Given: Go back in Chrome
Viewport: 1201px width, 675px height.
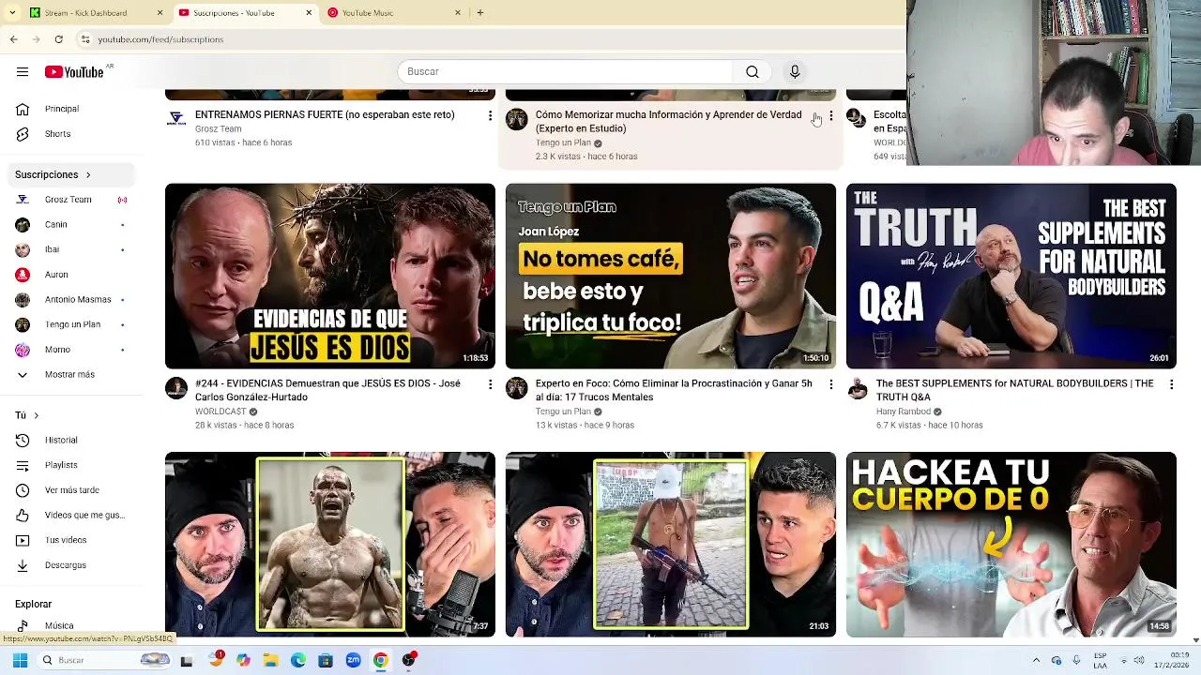Looking at the screenshot, I should pos(13,39).
